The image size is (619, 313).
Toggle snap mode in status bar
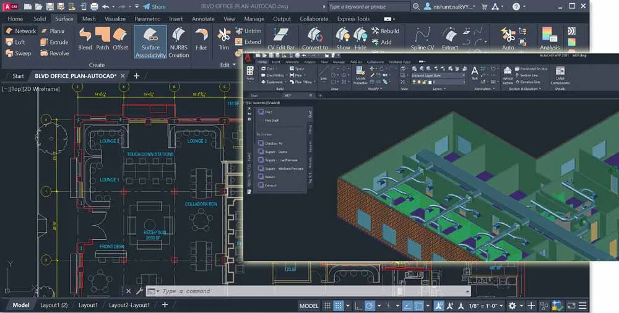[339, 306]
